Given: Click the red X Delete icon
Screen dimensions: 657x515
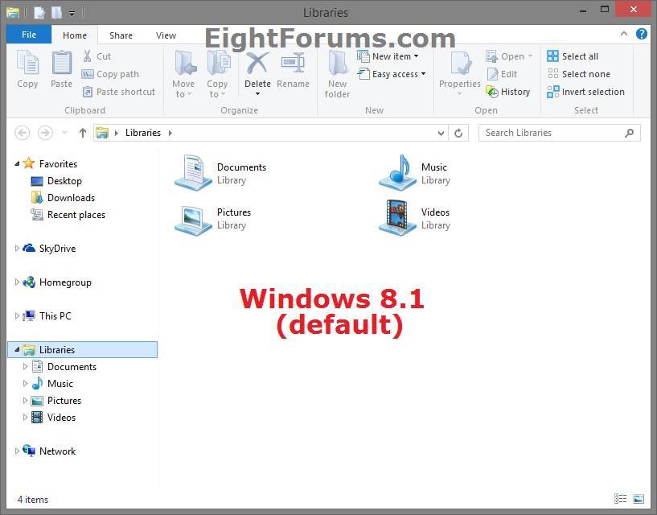Looking at the screenshot, I should coord(257,63).
